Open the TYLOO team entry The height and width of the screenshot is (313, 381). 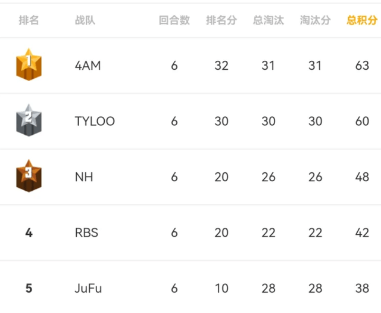click(95, 121)
